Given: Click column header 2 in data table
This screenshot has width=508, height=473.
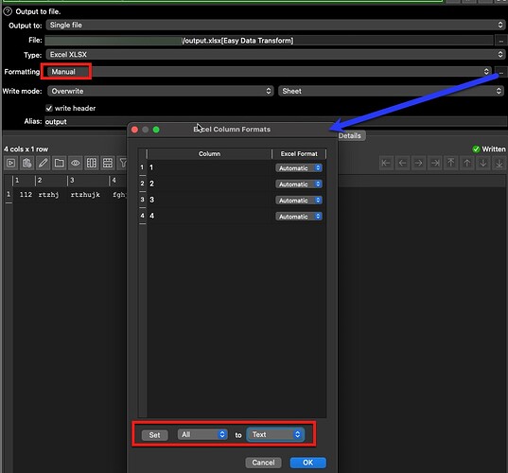Looking at the screenshot, I should click(51, 180).
